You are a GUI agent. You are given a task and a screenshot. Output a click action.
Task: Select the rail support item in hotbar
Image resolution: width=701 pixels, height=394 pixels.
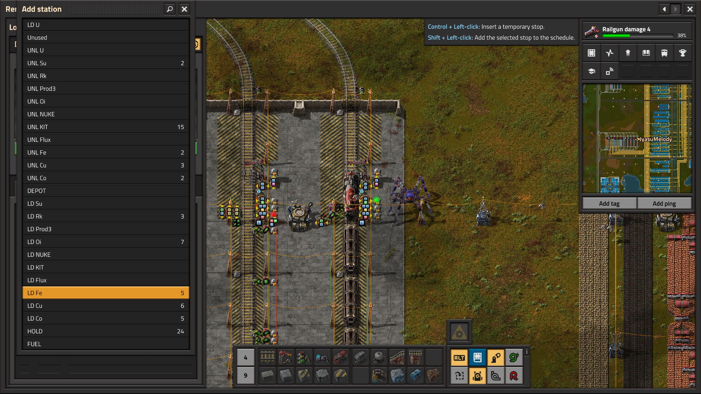pyautogui.click(x=415, y=358)
